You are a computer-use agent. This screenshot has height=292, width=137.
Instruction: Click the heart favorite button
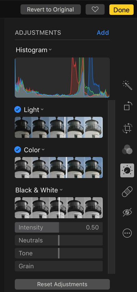coord(95,10)
